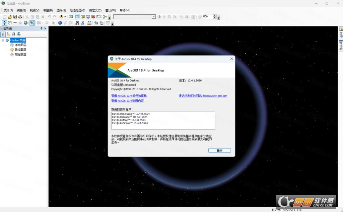This screenshot has height=212, width=343.
Task: Open the 选择(S) menu
Action: pos(61,10)
